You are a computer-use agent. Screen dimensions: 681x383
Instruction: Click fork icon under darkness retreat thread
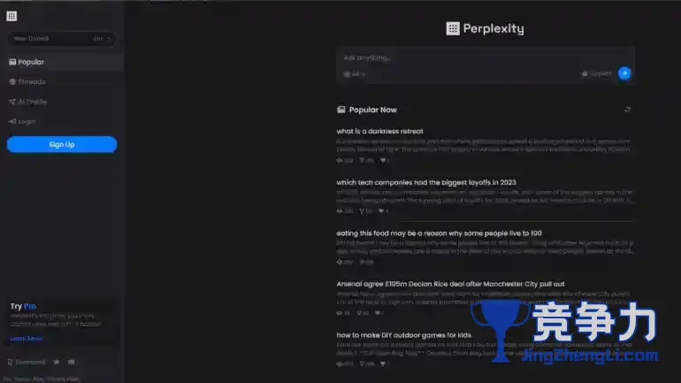click(x=362, y=161)
